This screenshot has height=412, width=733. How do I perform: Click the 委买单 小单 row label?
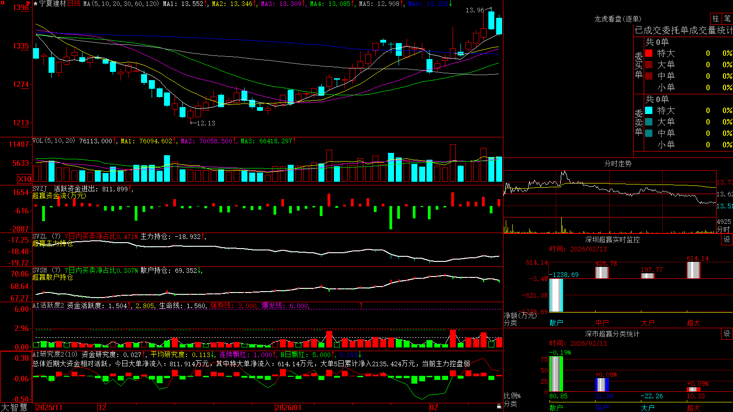point(666,87)
